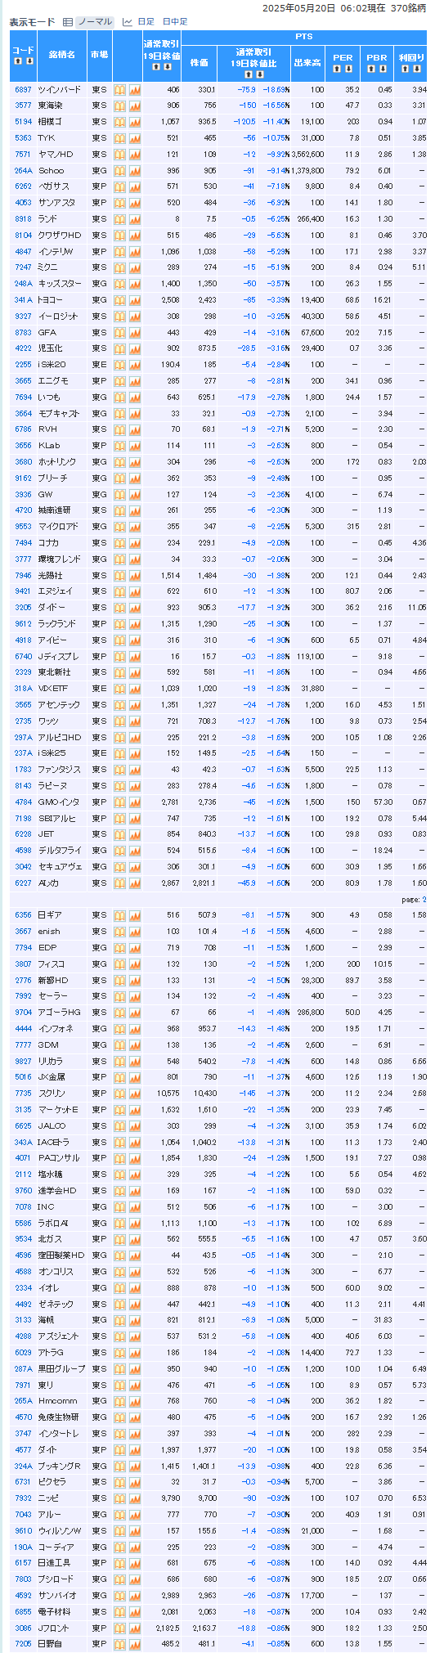
Task: Open chart icon for JET row
Action: click(135, 834)
